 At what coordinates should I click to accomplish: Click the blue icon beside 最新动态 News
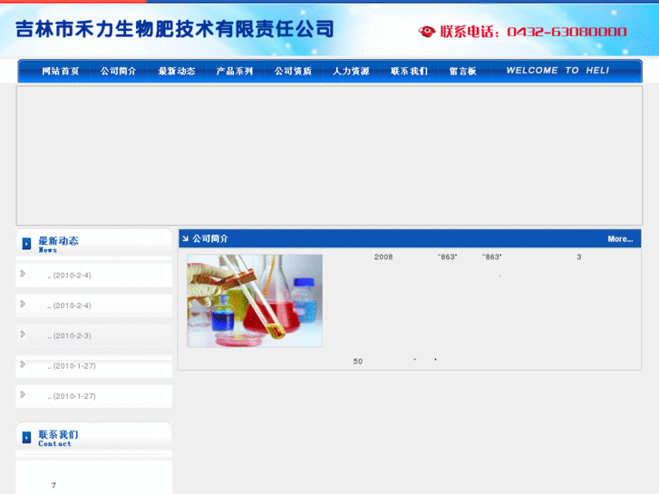click(x=26, y=244)
